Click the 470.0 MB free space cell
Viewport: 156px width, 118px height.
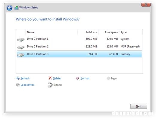112,39
